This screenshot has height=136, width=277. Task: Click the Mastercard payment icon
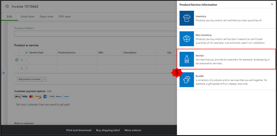31,97
